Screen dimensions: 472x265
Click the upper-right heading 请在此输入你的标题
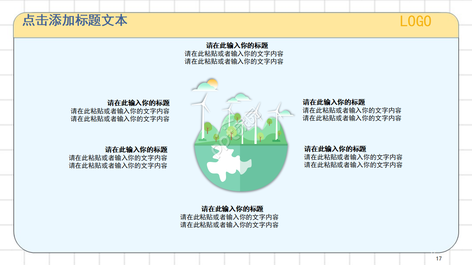tap(334, 102)
